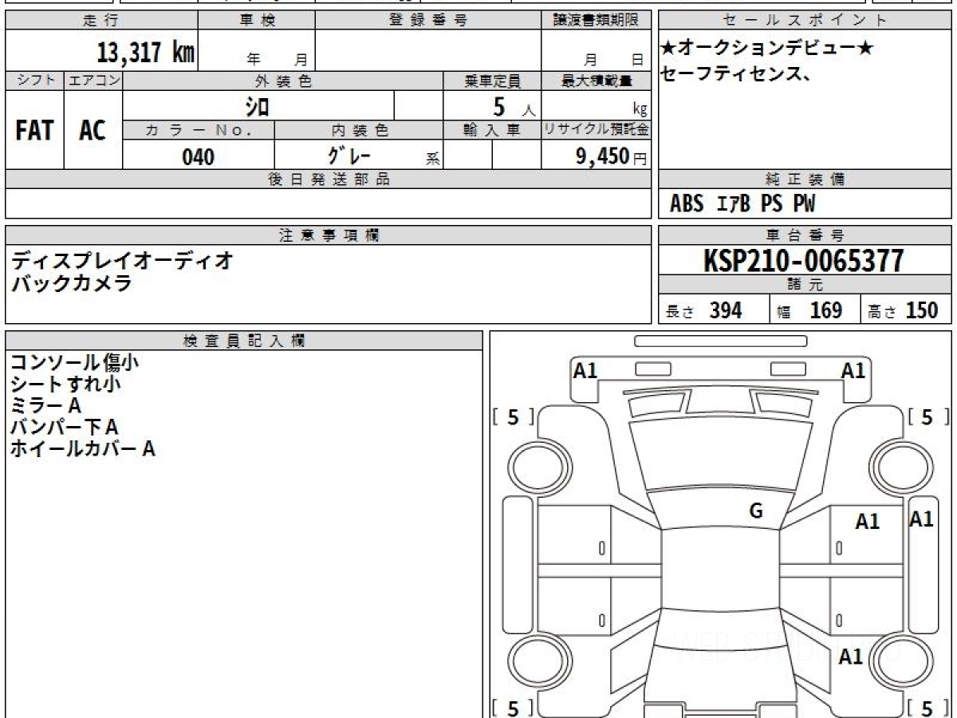This screenshot has width=957, height=718.
Task: Select the "セーフティセンス、" text line
Action: click(x=737, y=74)
